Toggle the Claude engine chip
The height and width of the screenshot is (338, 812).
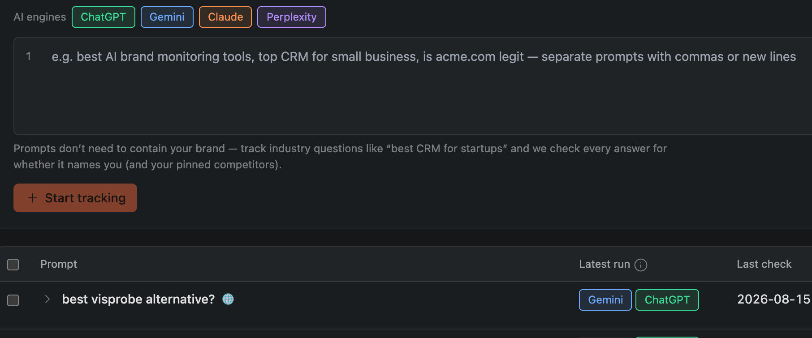tap(225, 17)
